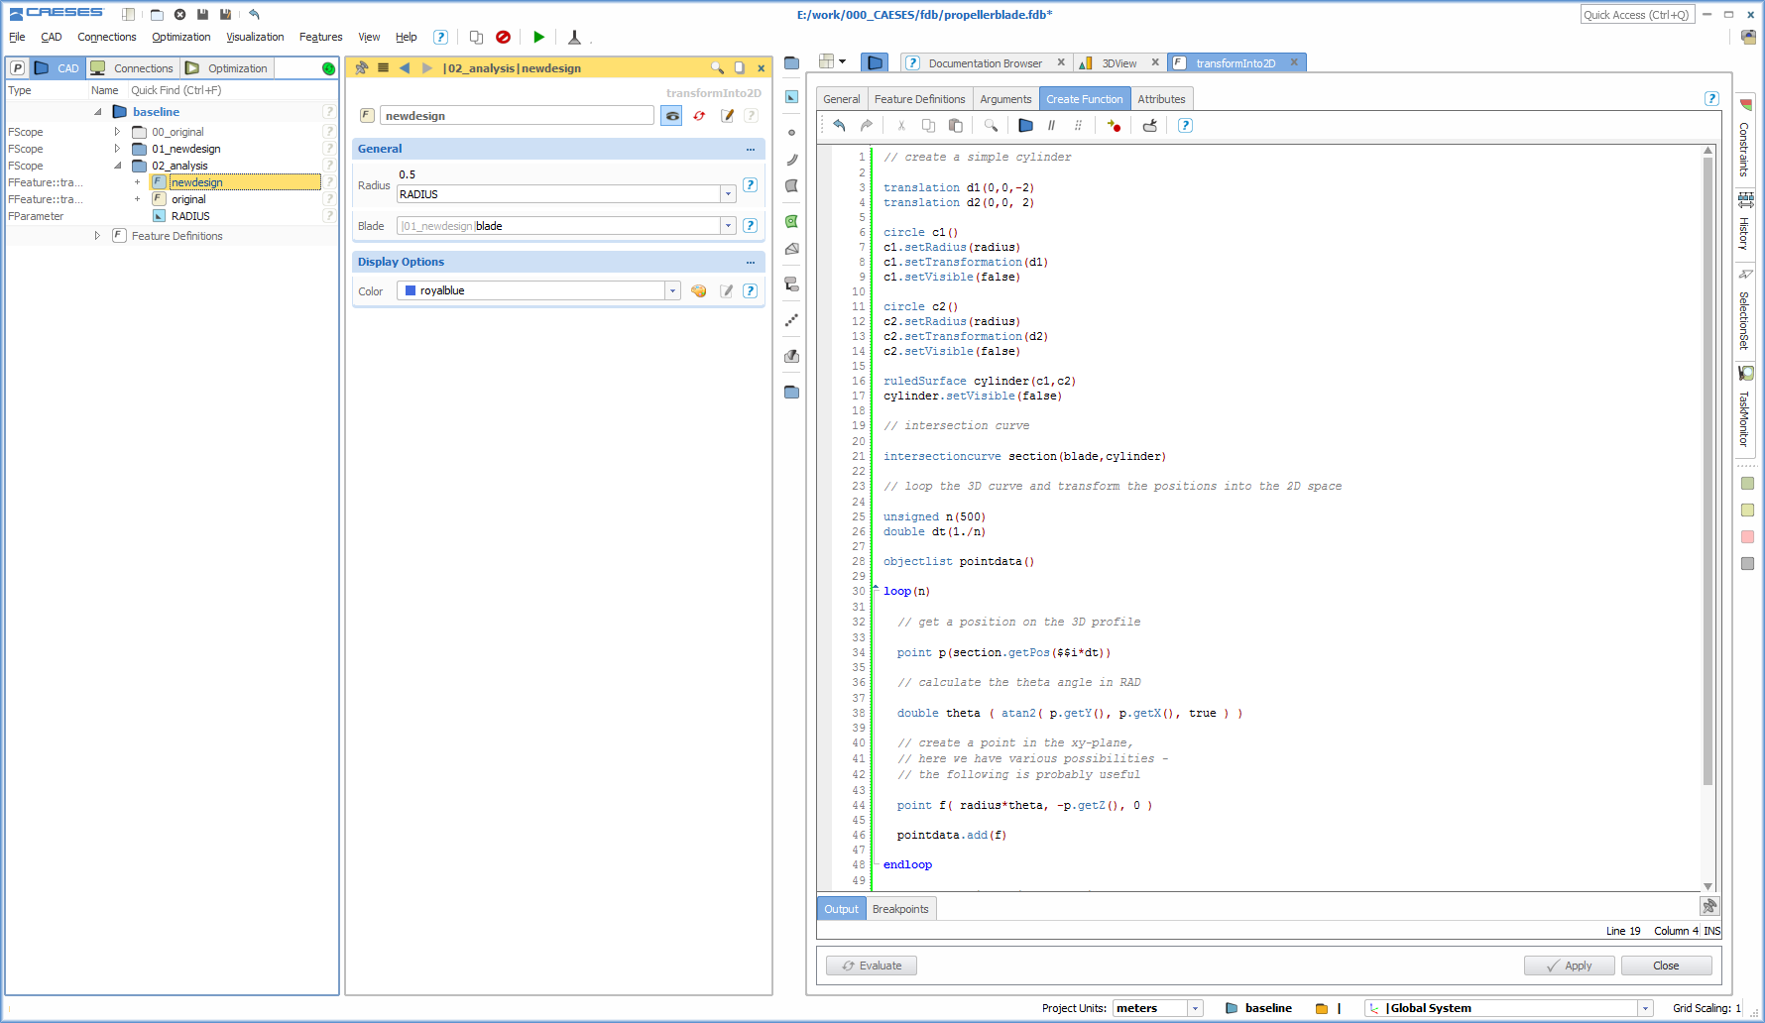Screen dimensions: 1765x1023
Task: Switch to the 3DView tab
Action: point(1119,62)
